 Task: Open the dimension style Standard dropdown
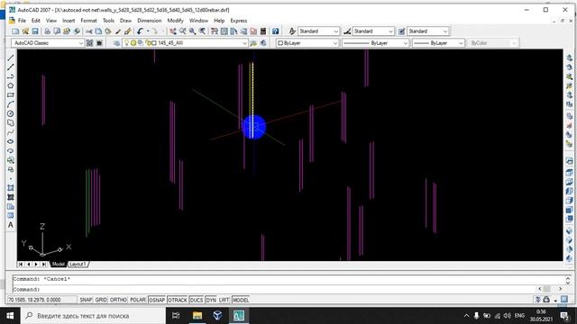click(373, 31)
